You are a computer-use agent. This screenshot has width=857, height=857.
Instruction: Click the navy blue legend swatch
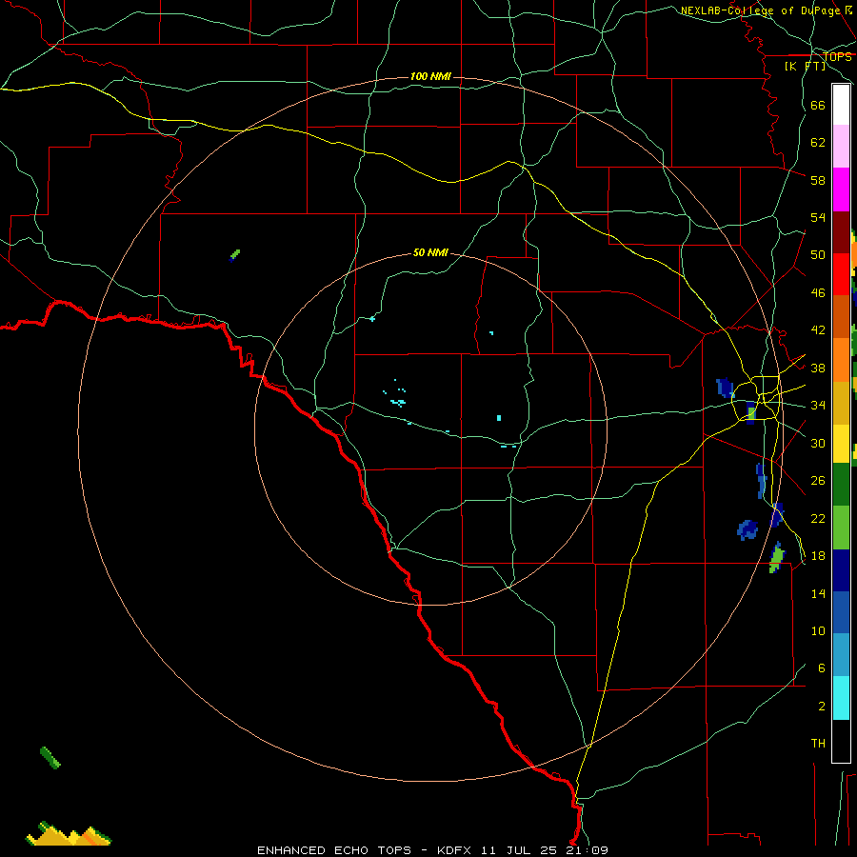pos(841,570)
